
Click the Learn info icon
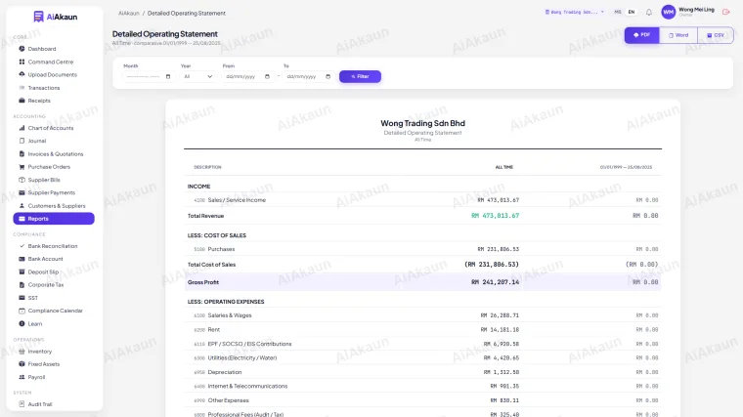[22, 324]
